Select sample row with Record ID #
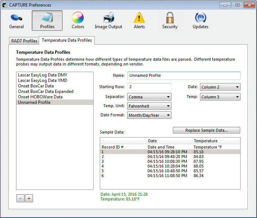The width and height of the screenshot is (257, 218). pos(170,147)
